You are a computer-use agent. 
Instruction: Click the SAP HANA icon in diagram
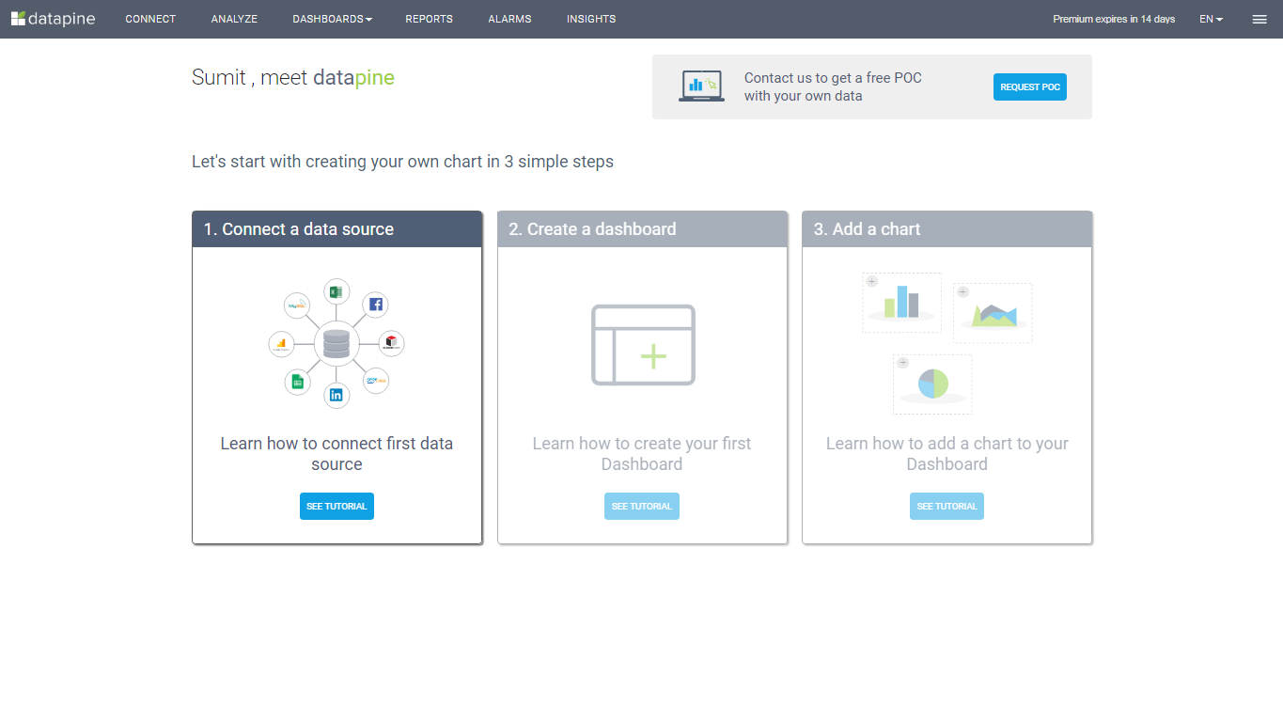click(x=376, y=381)
